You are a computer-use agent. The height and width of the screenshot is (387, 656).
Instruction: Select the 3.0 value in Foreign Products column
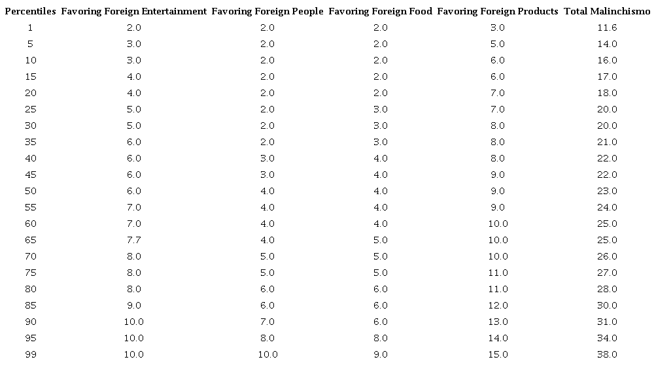(x=498, y=27)
